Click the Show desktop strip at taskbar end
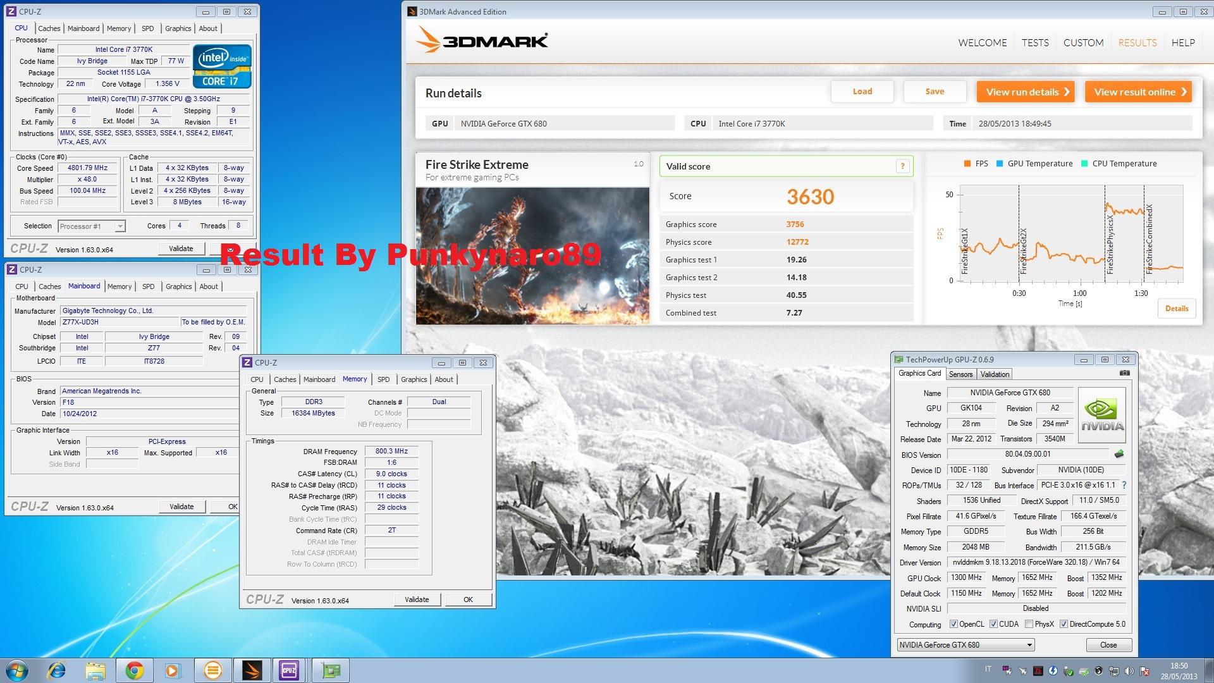This screenshot has height=683, width=1214. tap(1209, 670)
